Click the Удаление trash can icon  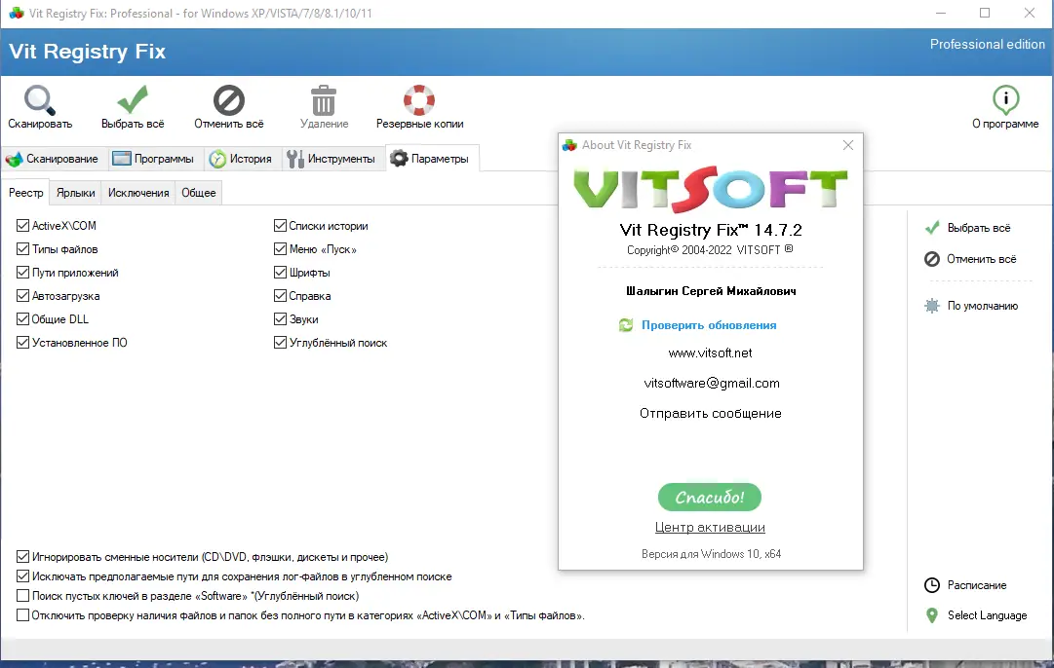[324, 100]
